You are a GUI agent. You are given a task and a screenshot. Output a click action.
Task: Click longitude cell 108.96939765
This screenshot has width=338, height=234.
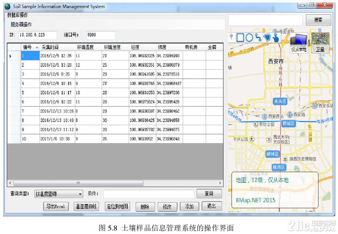click(142, 84)
